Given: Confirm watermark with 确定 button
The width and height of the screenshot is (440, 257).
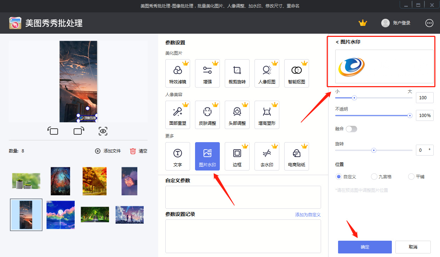Looking at the screenshot, I should [x=365, y=247].
